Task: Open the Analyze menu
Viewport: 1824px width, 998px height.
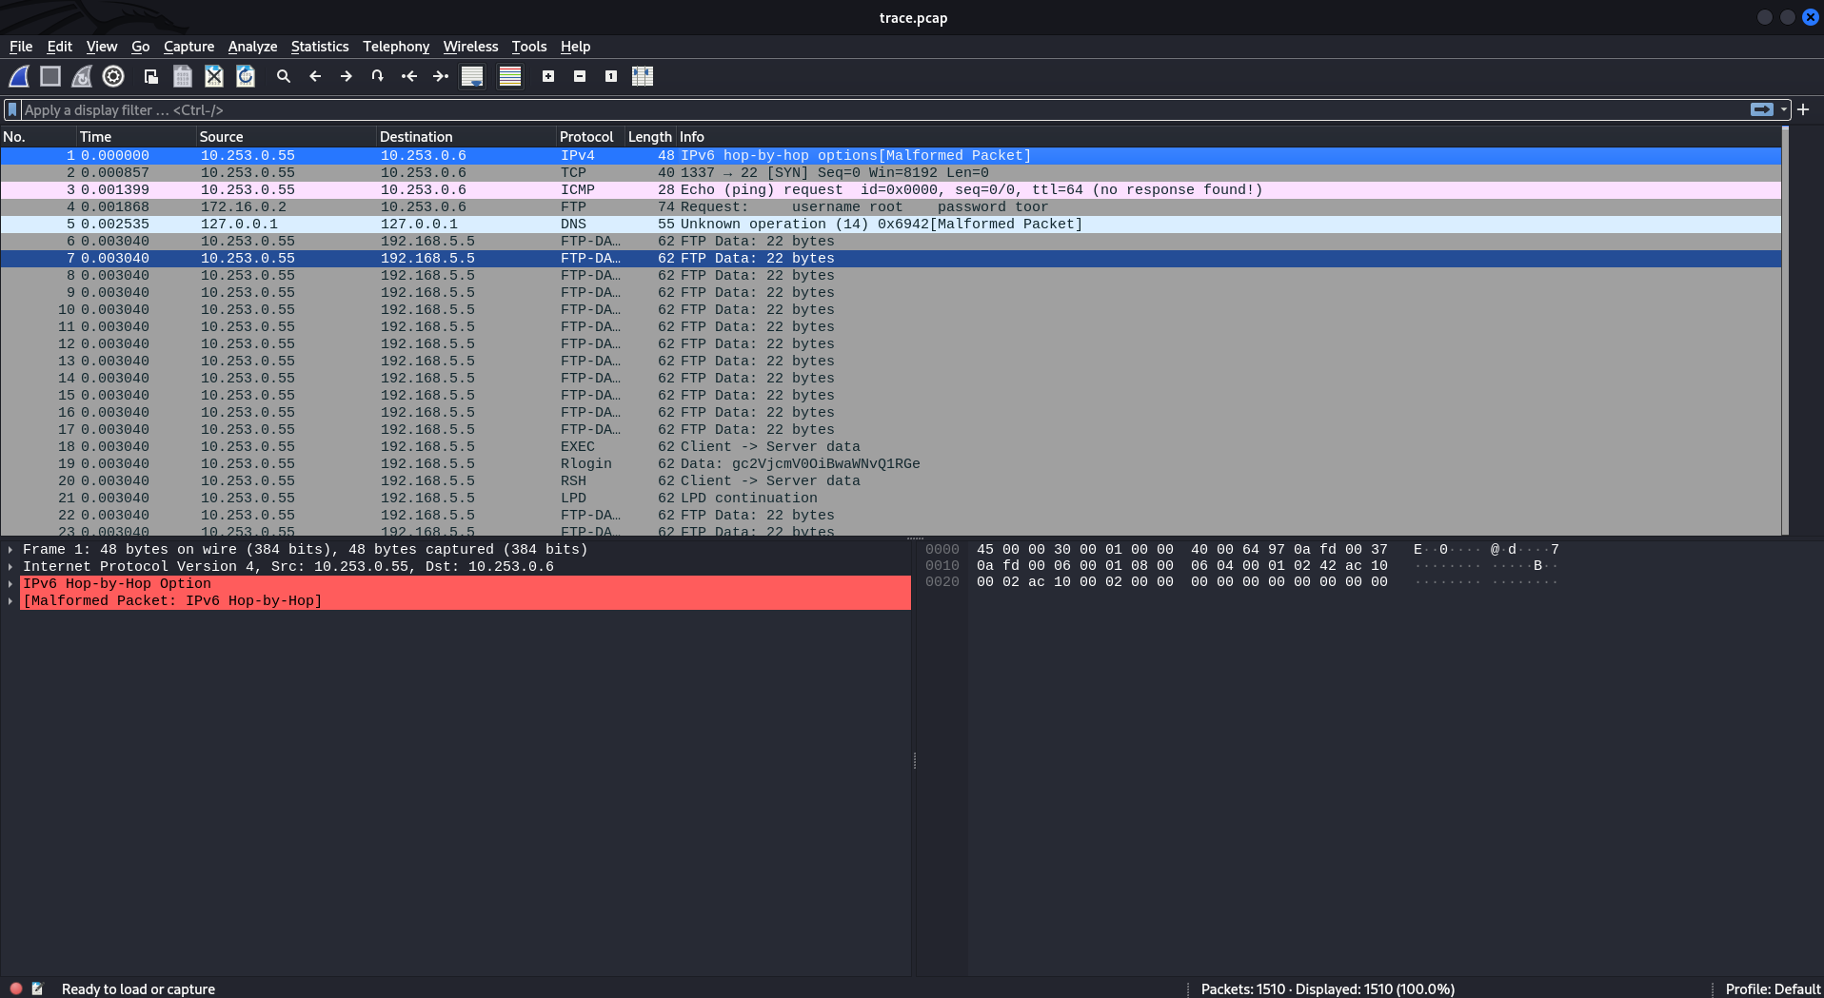Action: coord(252,46)
